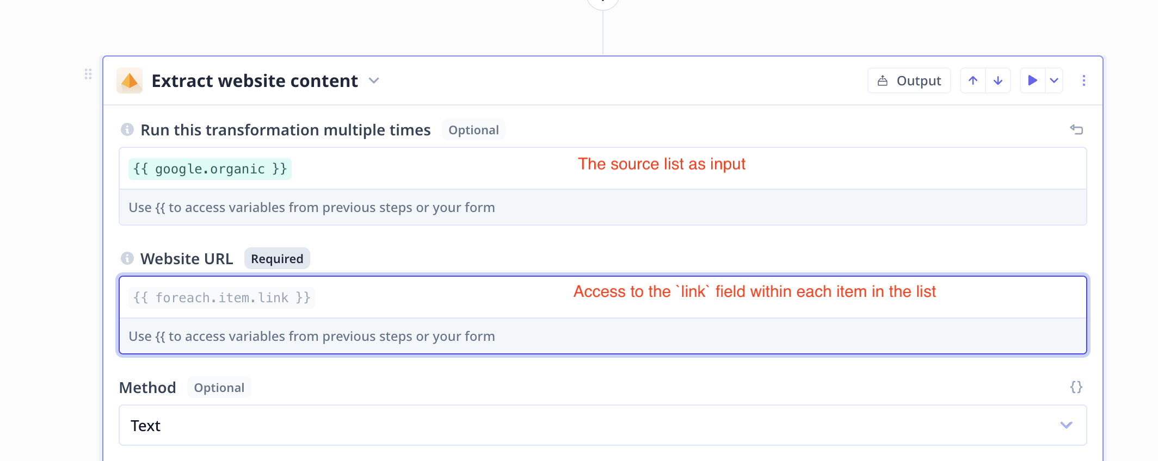Open the Method dropdown showing Text
Viewport: 1158px width, 461px height.
click(x=603, y=425)
